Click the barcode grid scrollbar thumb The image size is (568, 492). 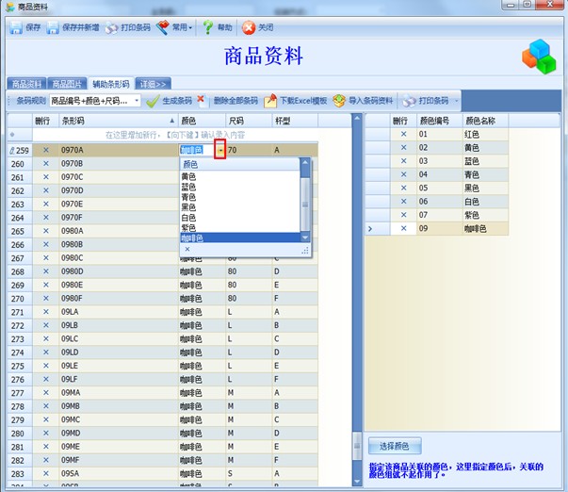[x=357, y=446]
